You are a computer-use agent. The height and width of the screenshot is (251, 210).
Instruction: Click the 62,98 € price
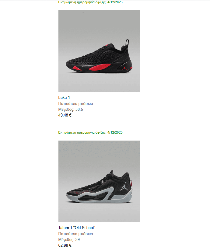click(x=65, y=245)
